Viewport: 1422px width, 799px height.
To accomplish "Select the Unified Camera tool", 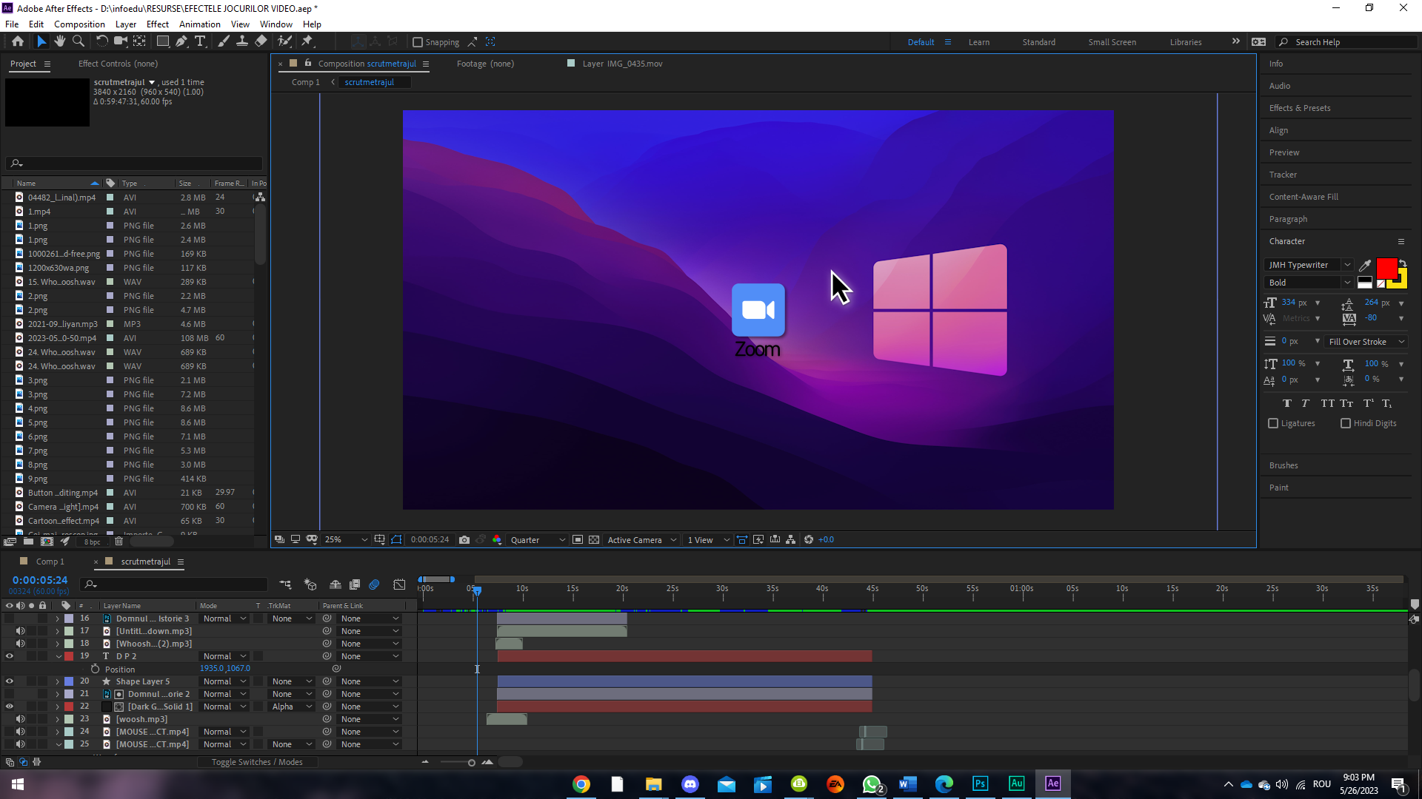I will [120, 41].
